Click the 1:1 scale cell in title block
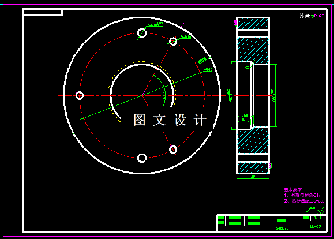334x239 pixels. click(x=318, y=218)
